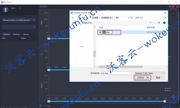Click the up-folder arrow in file dialog
The width and height of the screenshot is (180, 108).
[85, 18]
